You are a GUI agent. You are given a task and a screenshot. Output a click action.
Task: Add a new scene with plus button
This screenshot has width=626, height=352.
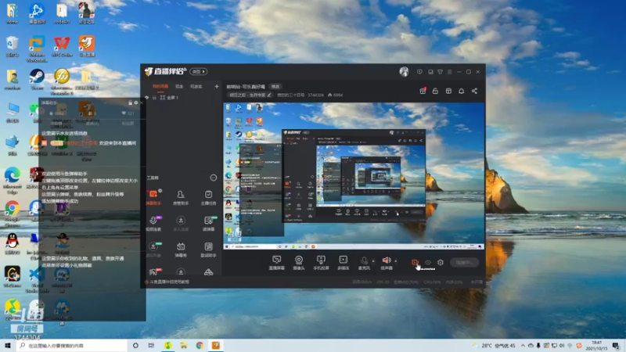click(217, 86)
